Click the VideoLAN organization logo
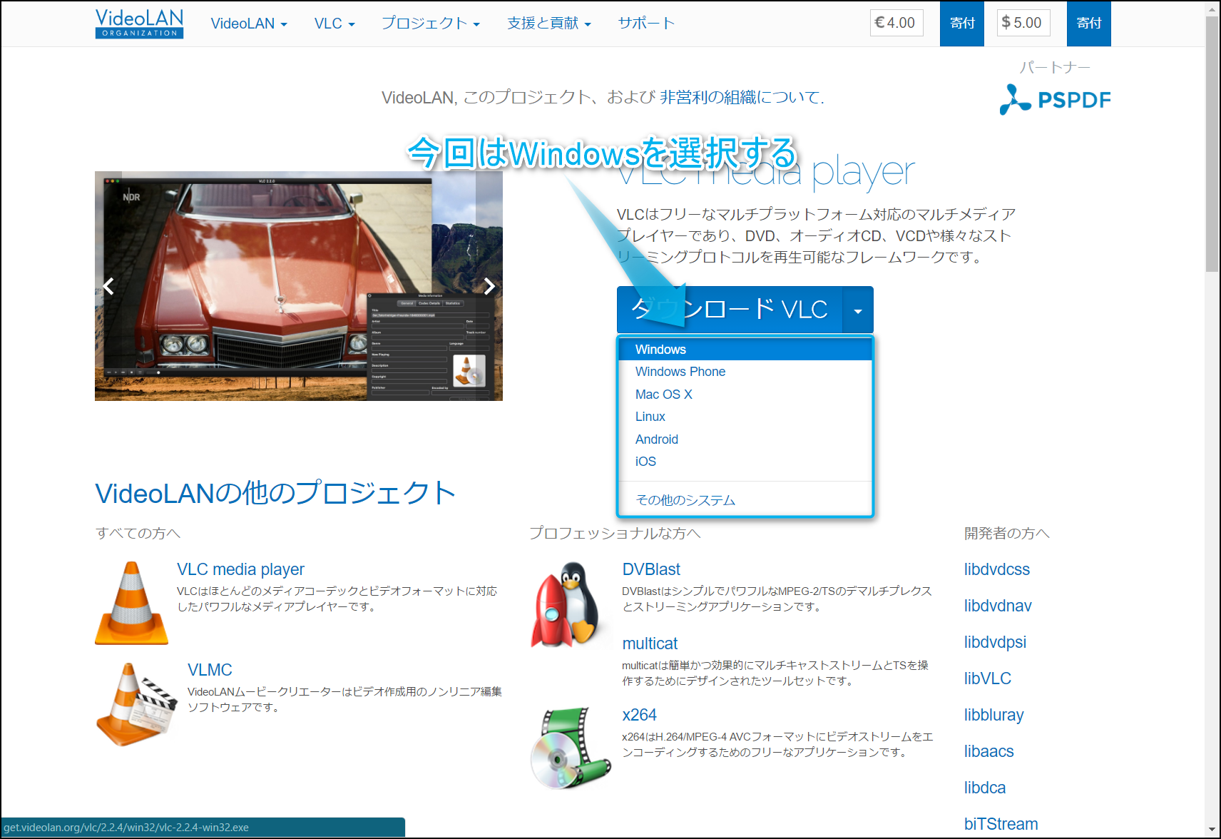The height and width of the screenshot is (839, 1221). pyautogui.click(x=139, y=24)
